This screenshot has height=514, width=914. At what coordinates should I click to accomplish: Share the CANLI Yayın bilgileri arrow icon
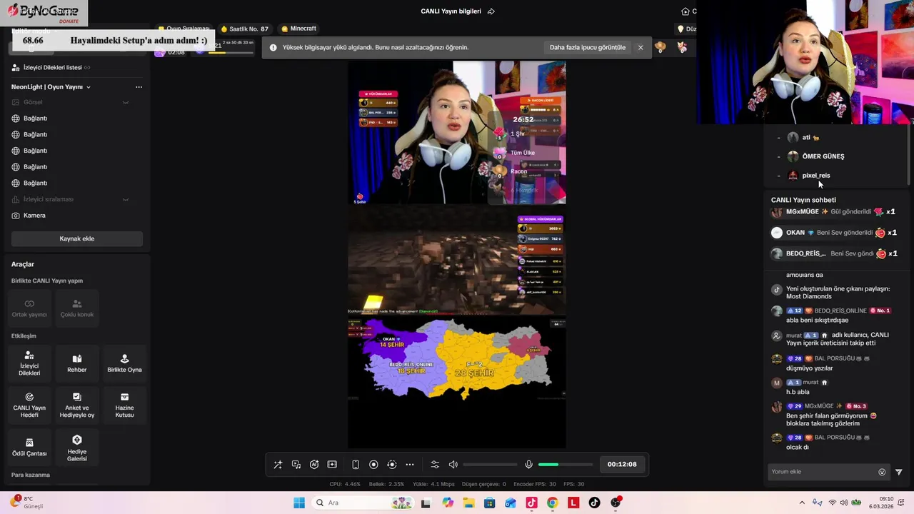coord(491,11)
